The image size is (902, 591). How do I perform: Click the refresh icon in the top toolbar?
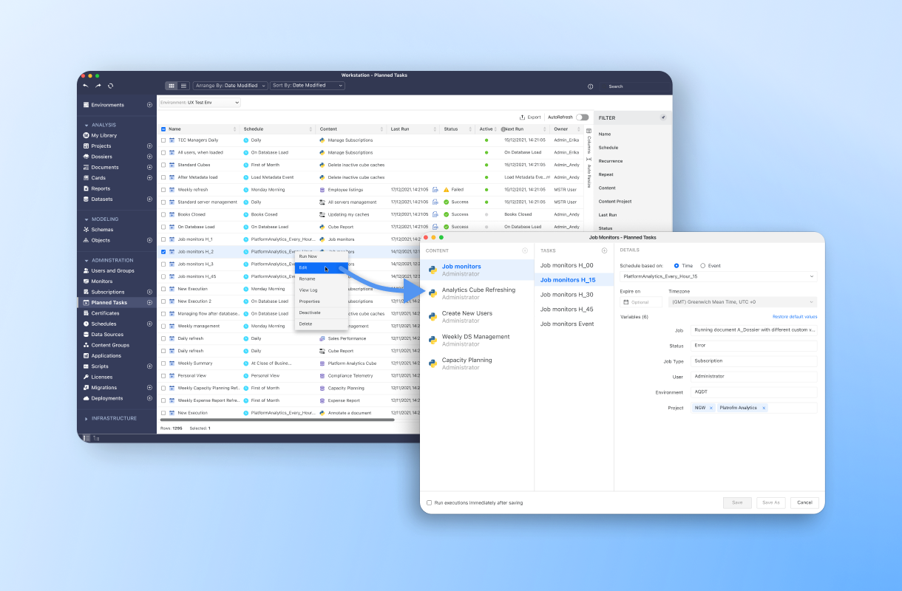[109, 86]
